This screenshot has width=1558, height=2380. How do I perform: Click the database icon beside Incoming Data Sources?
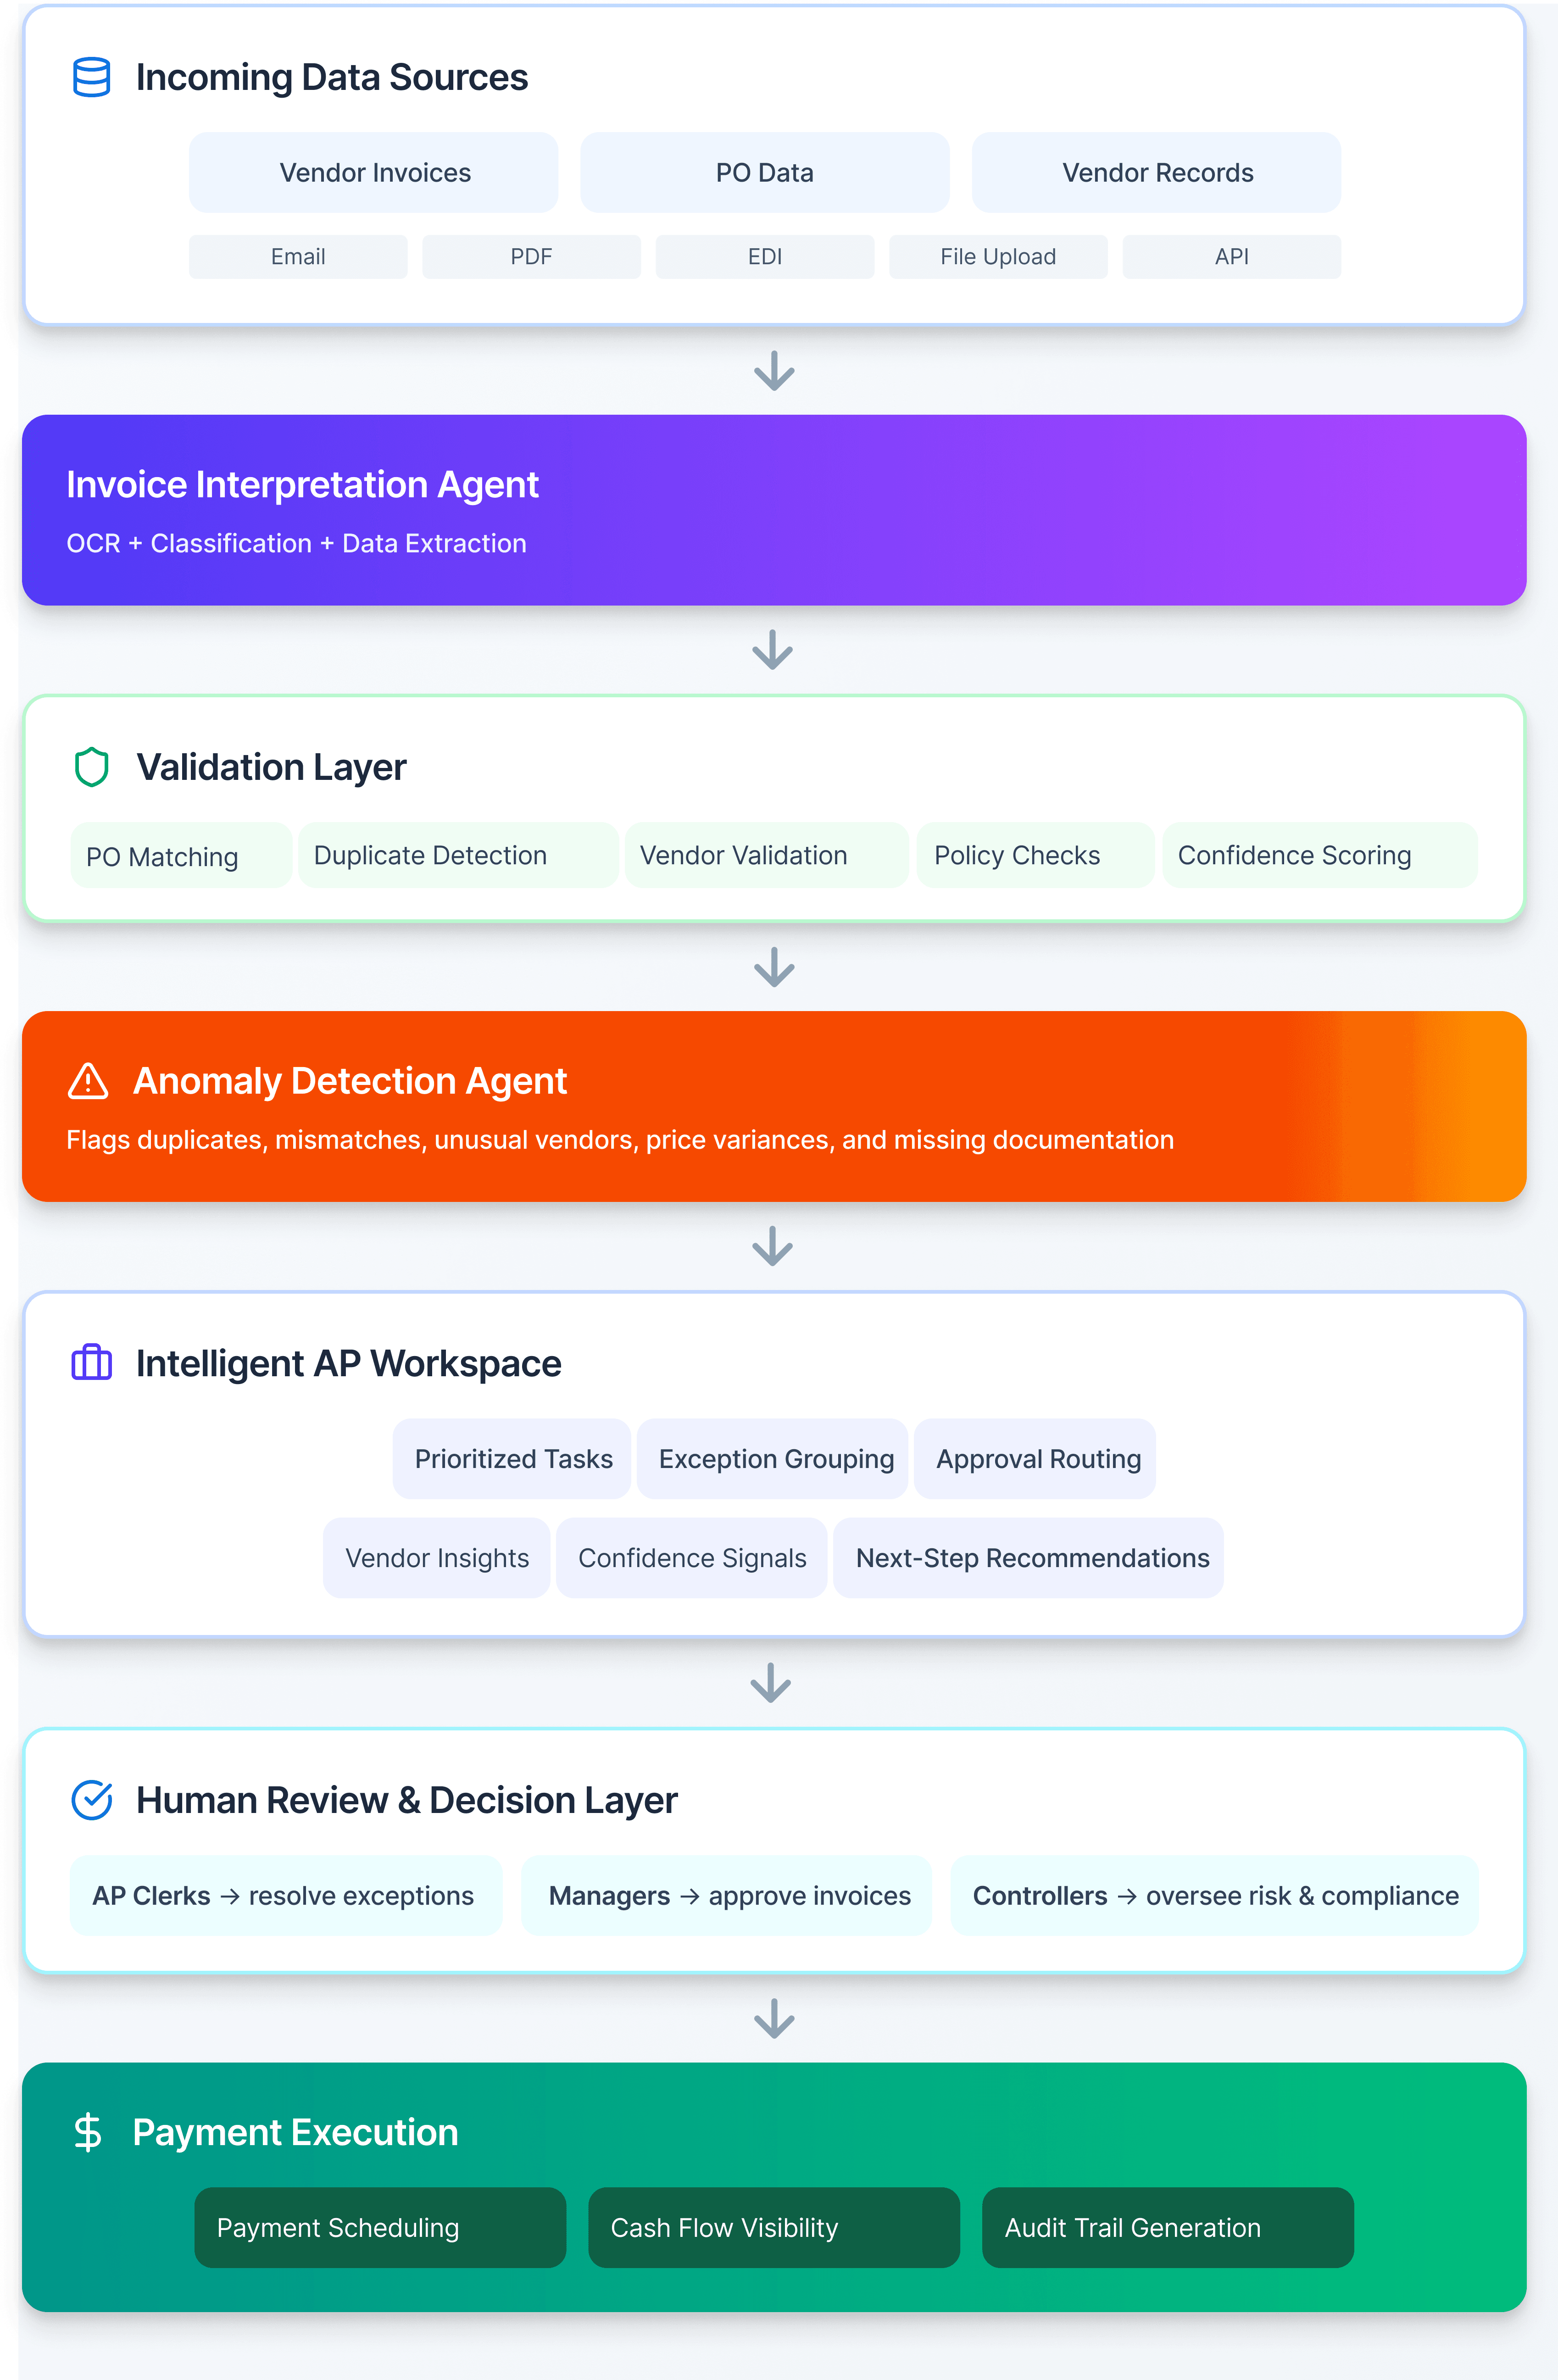pyautogui.click(x=91, y=77)
